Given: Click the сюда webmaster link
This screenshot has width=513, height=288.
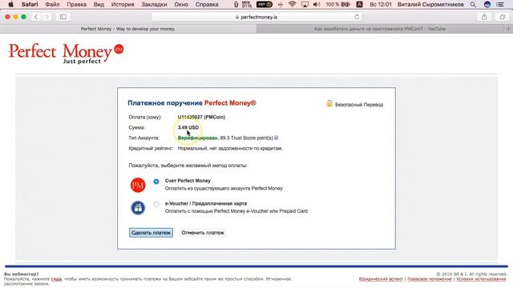Looking at the screenshot, I should (56, 279).
